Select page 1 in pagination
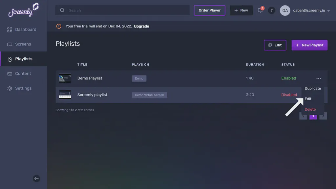Viewport: 336px width, 189px height. [313, 116]
